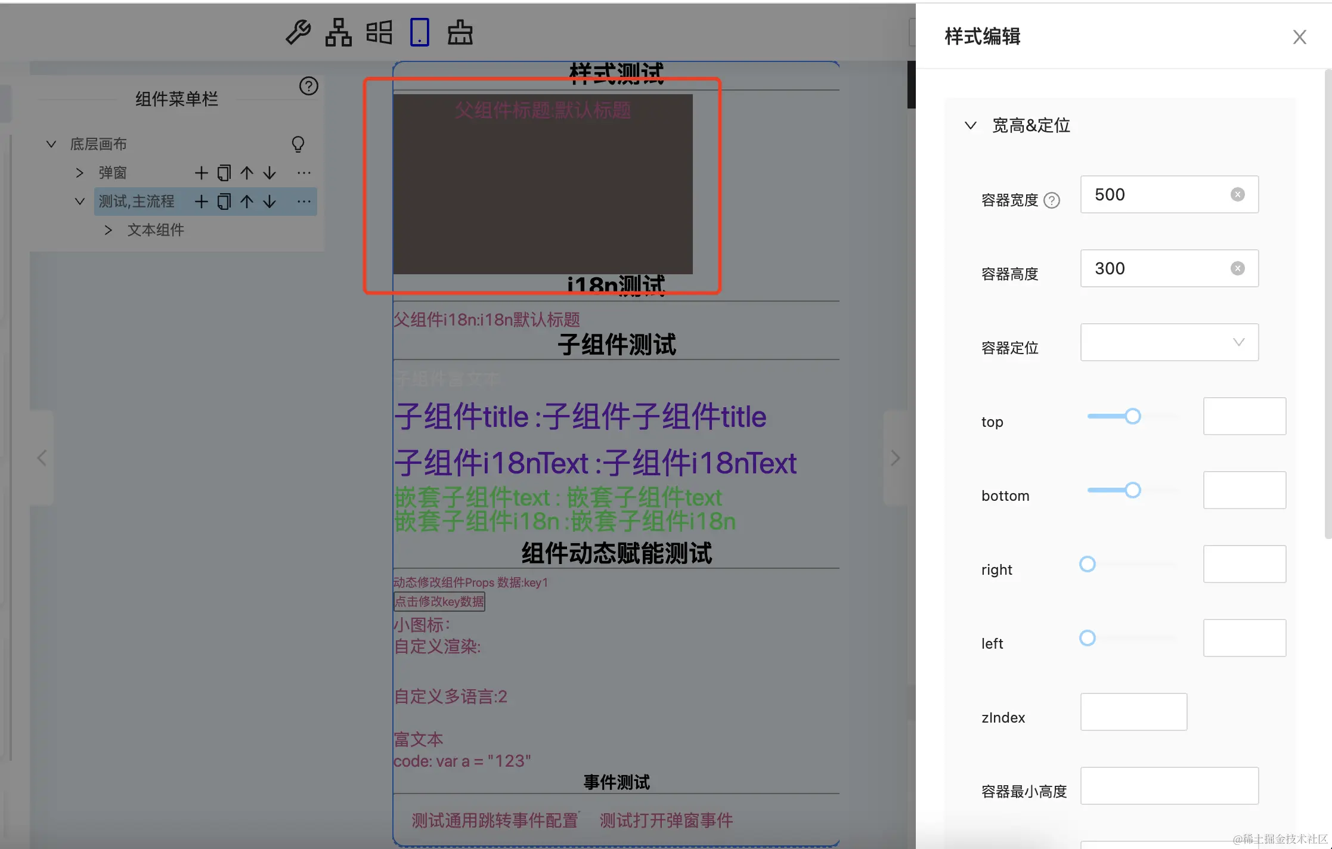Click lightbulb icon on 底层画布 row
The width and height of the screenshot is (1332, 849).
[x=298, y=144]
